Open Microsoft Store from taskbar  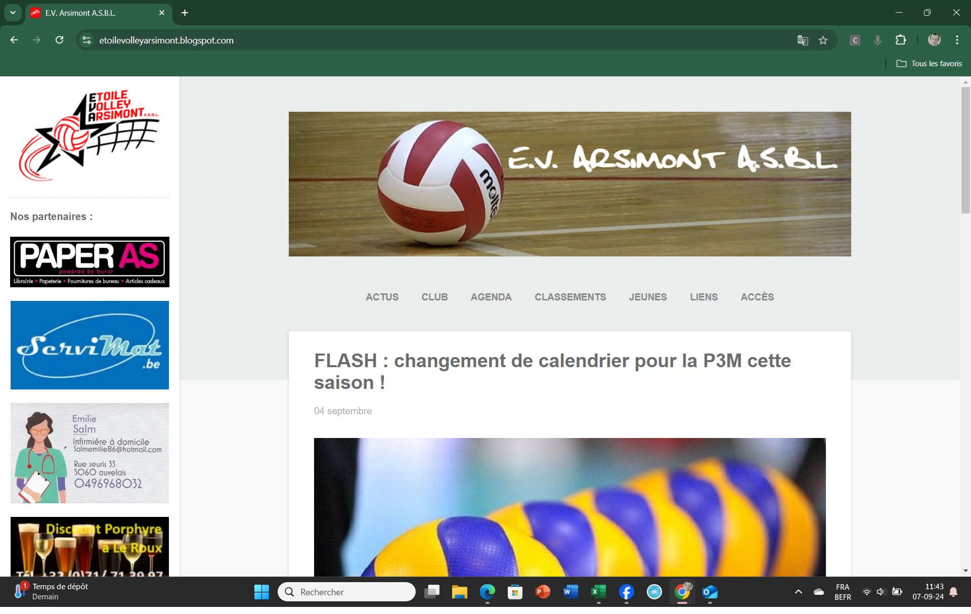[515, 592]
